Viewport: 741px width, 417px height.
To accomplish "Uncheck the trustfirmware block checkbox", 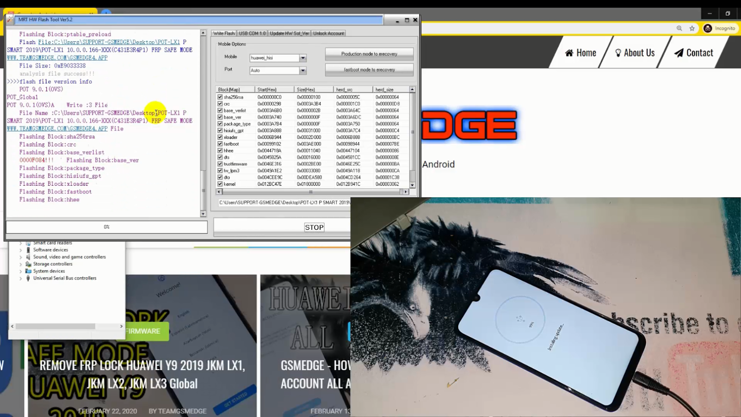I will [x=220, y=164].
